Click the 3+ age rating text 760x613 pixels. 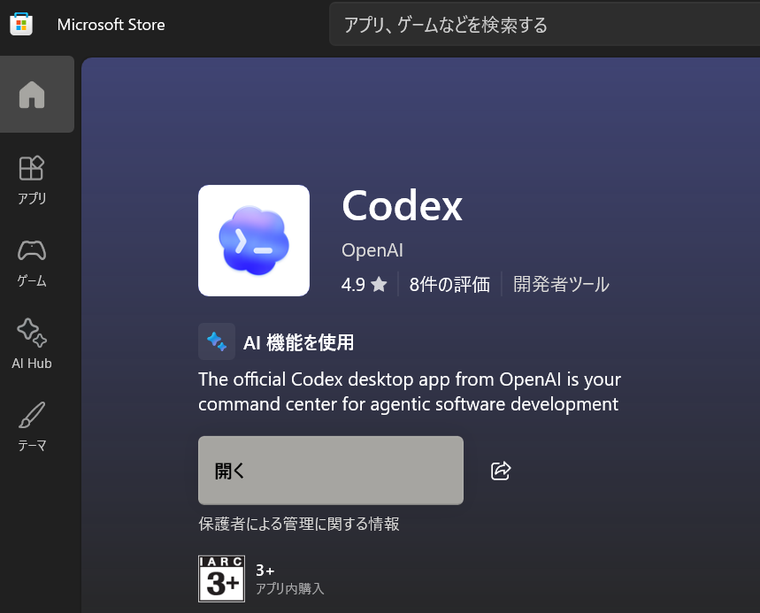coord(265,571)
